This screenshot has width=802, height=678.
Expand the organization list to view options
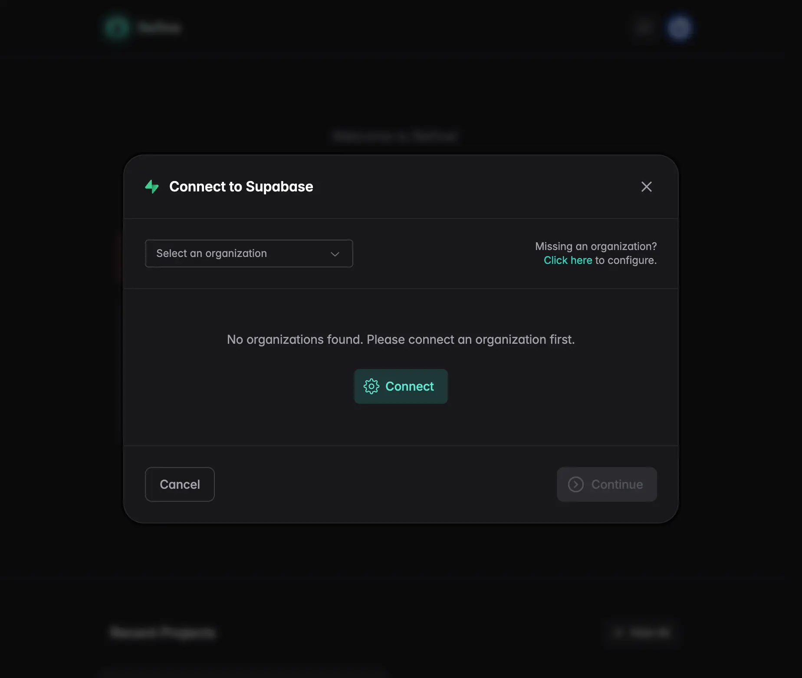coord(249,253)
